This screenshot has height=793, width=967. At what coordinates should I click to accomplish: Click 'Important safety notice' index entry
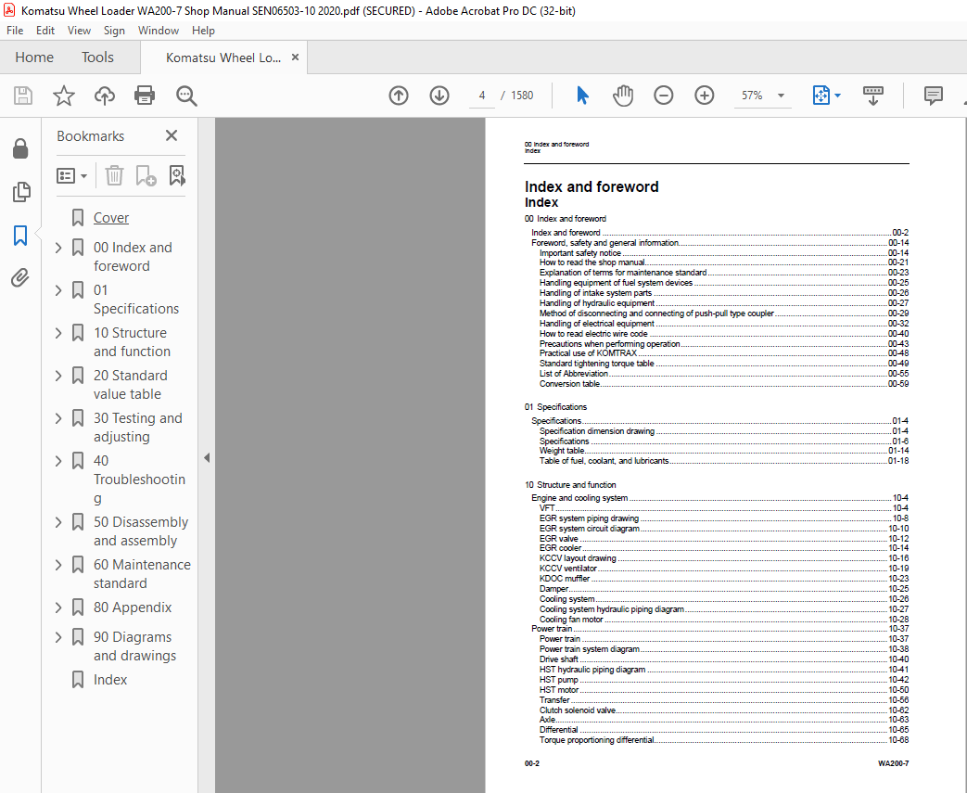click(579, 253)
